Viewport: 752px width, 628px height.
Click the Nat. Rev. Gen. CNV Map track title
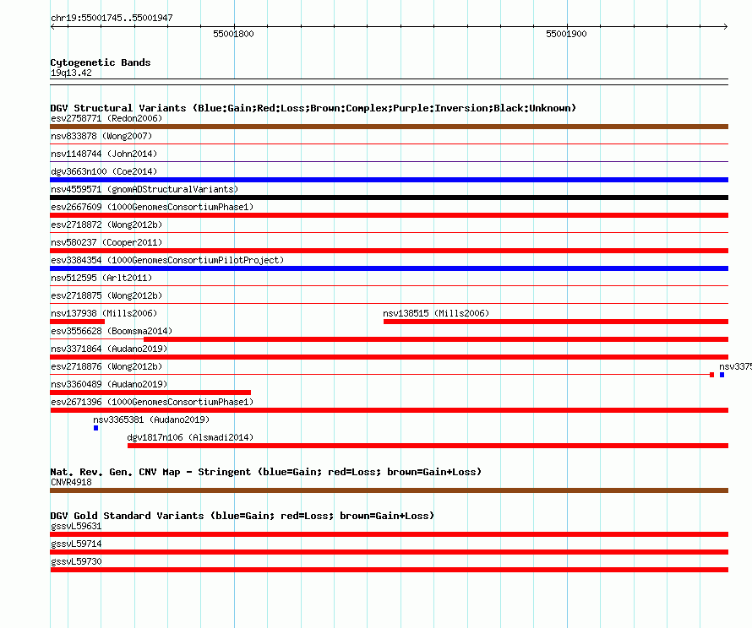[265, 472]
